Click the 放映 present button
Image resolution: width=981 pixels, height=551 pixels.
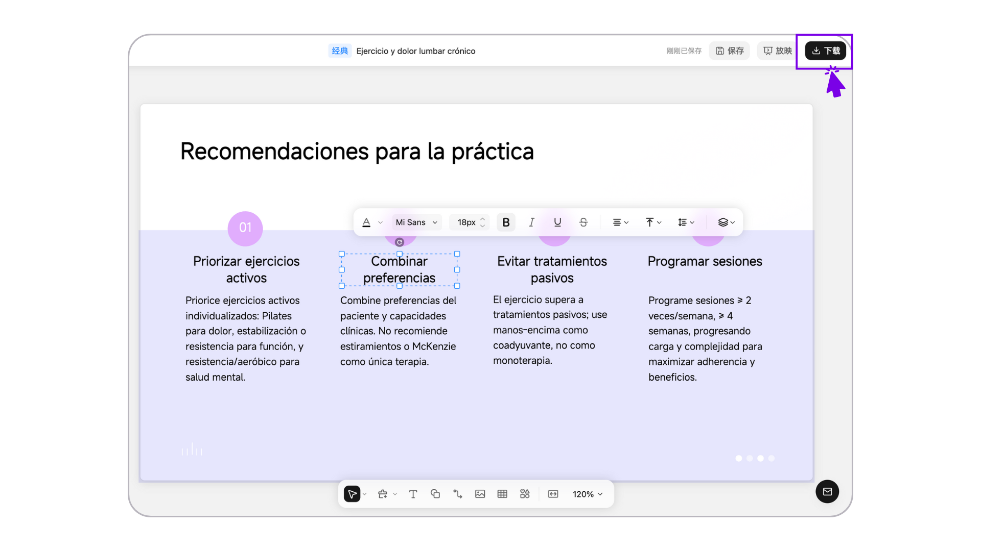(777, 51)
